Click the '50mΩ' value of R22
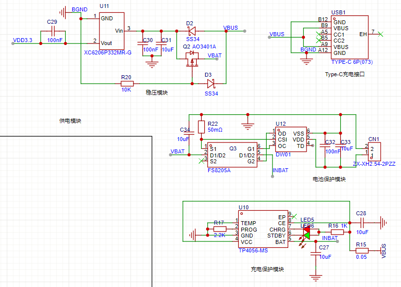The image size is (401, 287). [215, 130]
